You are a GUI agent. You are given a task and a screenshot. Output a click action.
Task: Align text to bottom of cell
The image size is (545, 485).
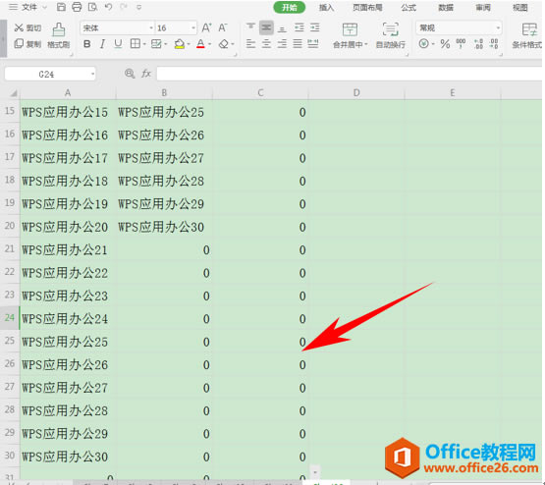pyautogui.click(x=282, y=28)
